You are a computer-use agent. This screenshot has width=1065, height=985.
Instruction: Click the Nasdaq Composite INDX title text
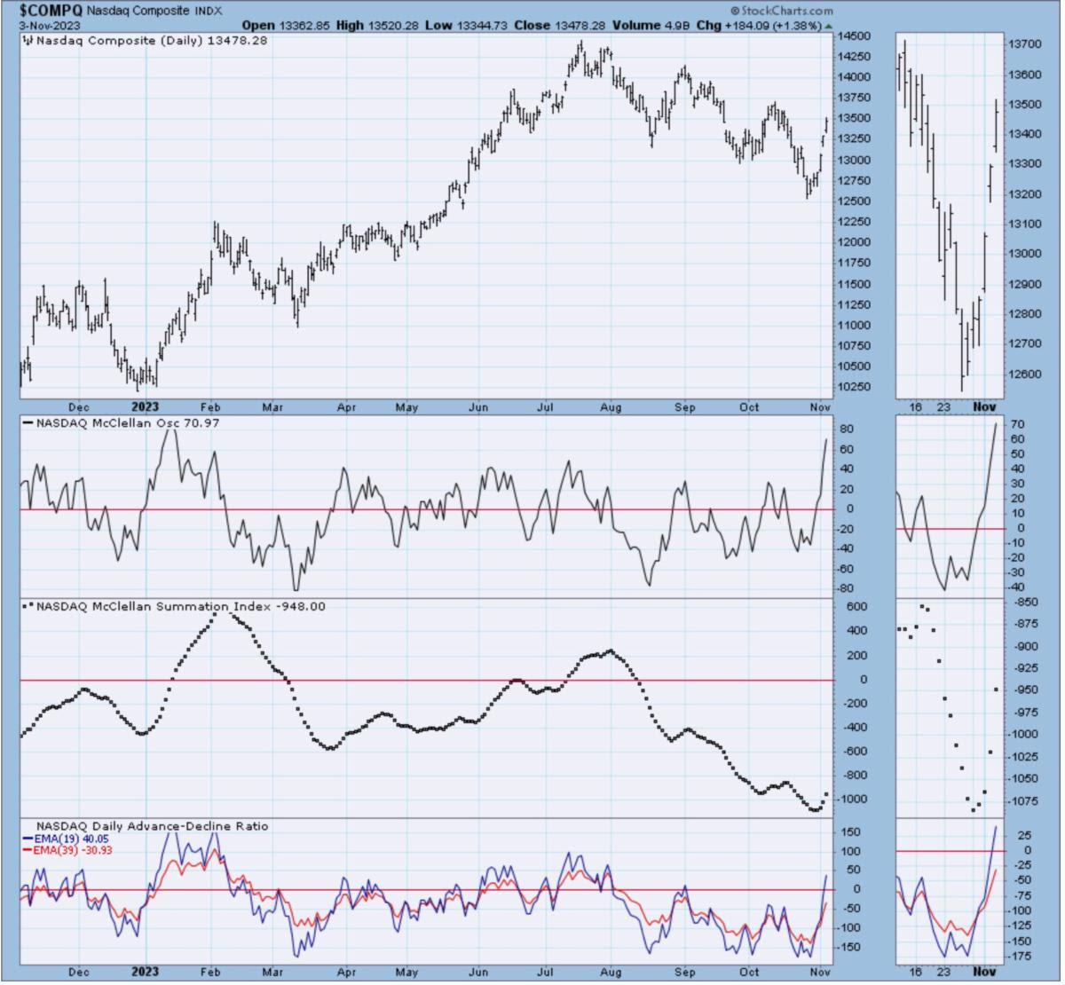pos(155,11)
